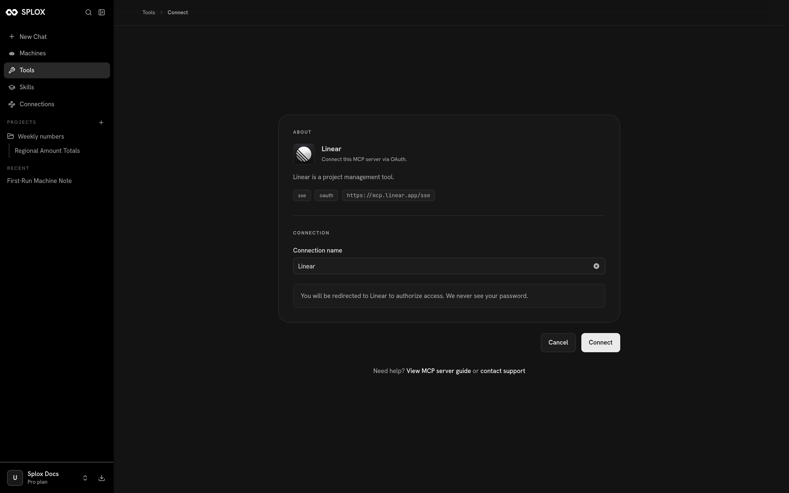Open the Connections page
Viewport: 789px width, 493px height.
click(x=57, y=104)
